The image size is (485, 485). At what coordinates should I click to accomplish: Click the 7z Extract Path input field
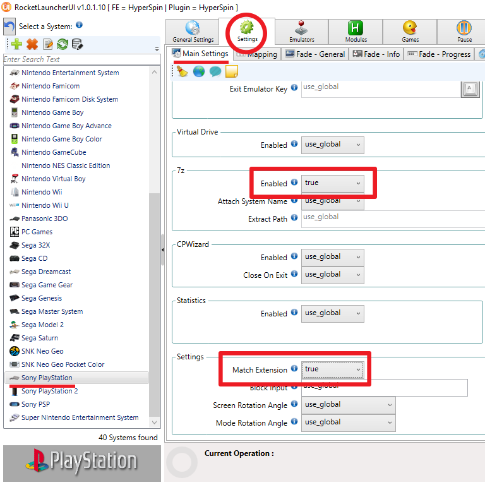[392, 219]
